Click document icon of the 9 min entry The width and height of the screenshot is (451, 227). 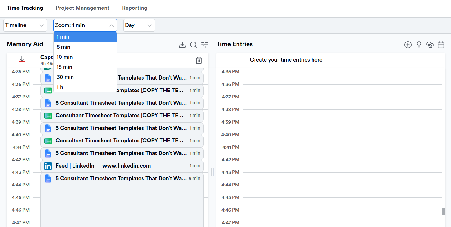[x=48, y=179]
